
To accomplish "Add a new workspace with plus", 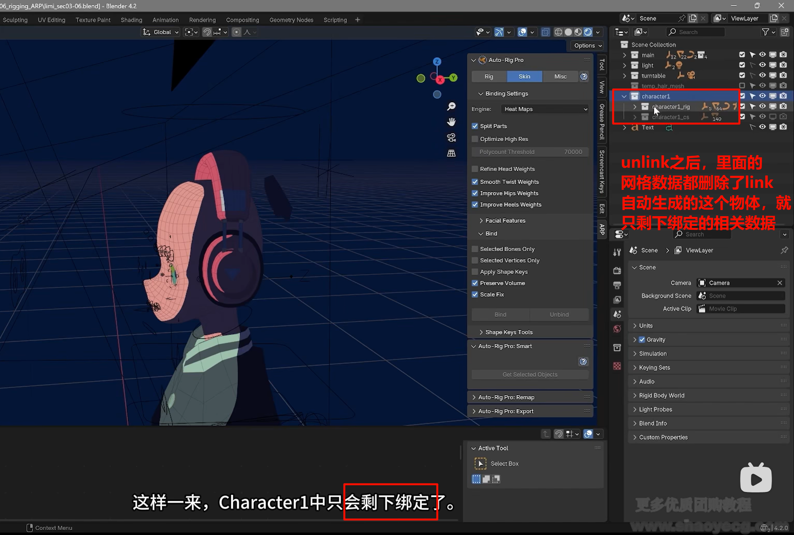I will tap(357, 20).
